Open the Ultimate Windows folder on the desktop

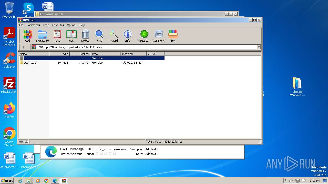[x=297, y=87]
